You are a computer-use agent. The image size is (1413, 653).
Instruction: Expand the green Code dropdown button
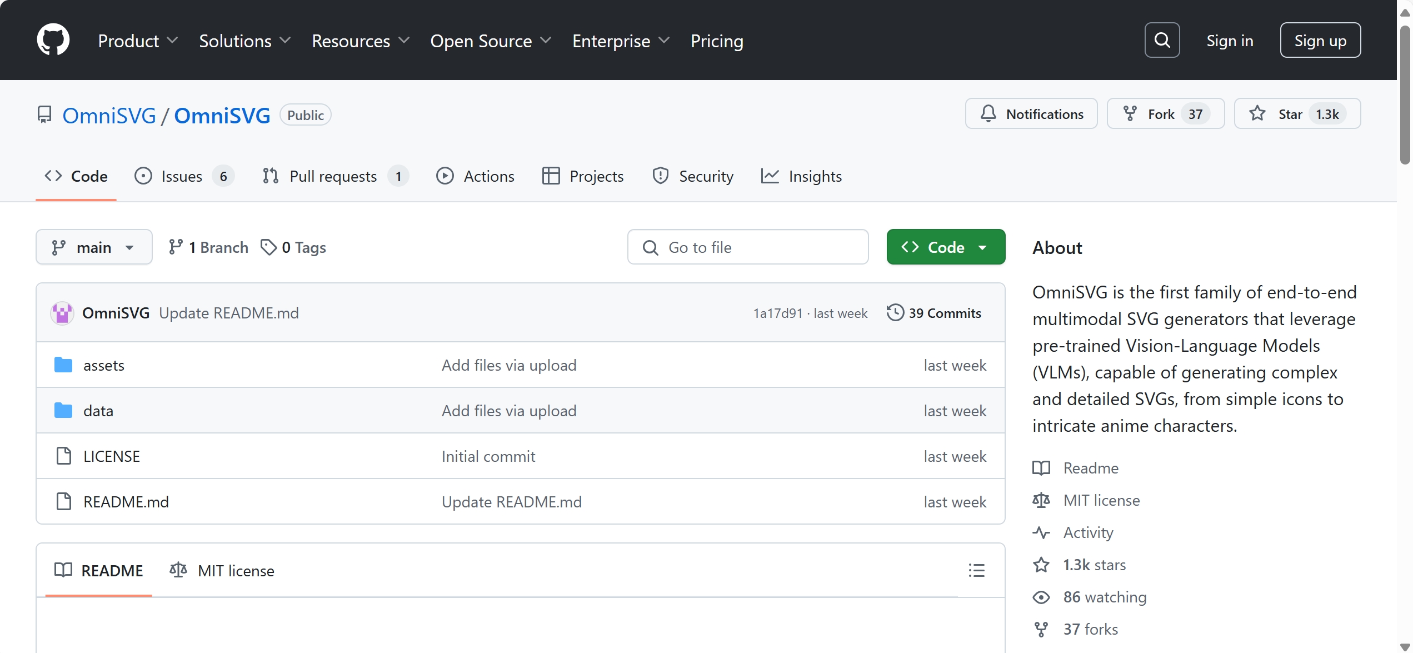(946, 247)
